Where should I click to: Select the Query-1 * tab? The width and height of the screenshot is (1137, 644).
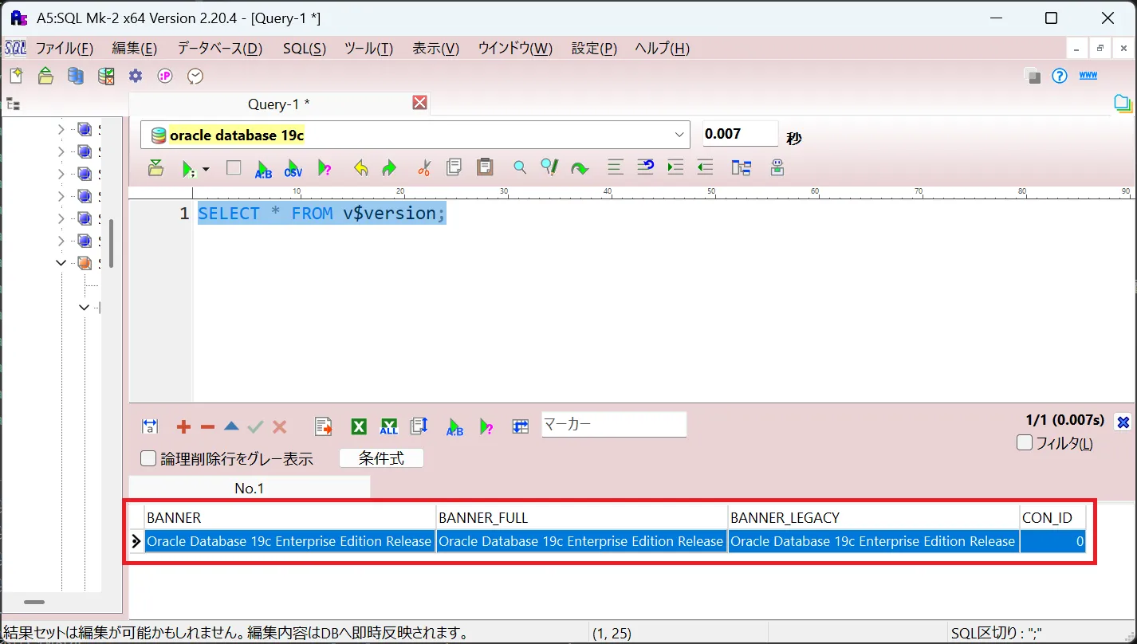tap(278, 104)
